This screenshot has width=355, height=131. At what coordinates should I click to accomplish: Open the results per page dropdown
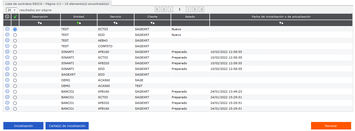tap(11, 10)
